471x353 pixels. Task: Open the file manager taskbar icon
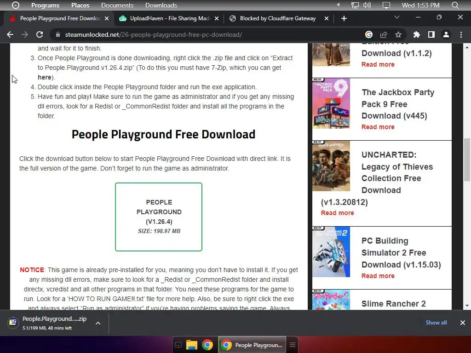[x=192, y=345]
